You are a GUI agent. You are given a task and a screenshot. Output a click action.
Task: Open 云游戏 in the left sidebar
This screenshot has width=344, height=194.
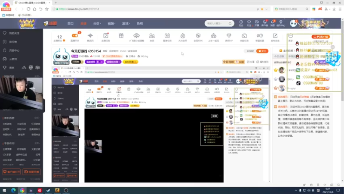[13, 59]
